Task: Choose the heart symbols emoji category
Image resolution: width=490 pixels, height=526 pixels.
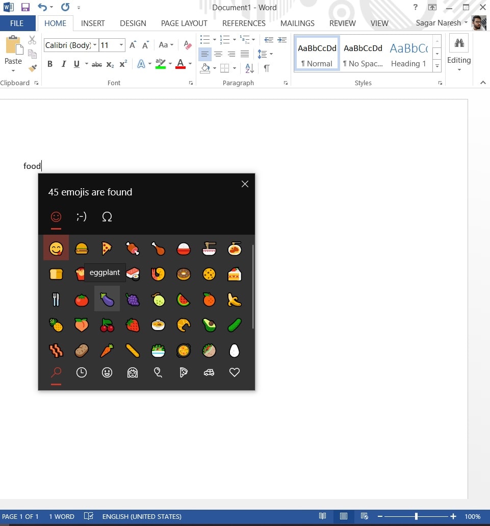Action: tap(235, 373)
